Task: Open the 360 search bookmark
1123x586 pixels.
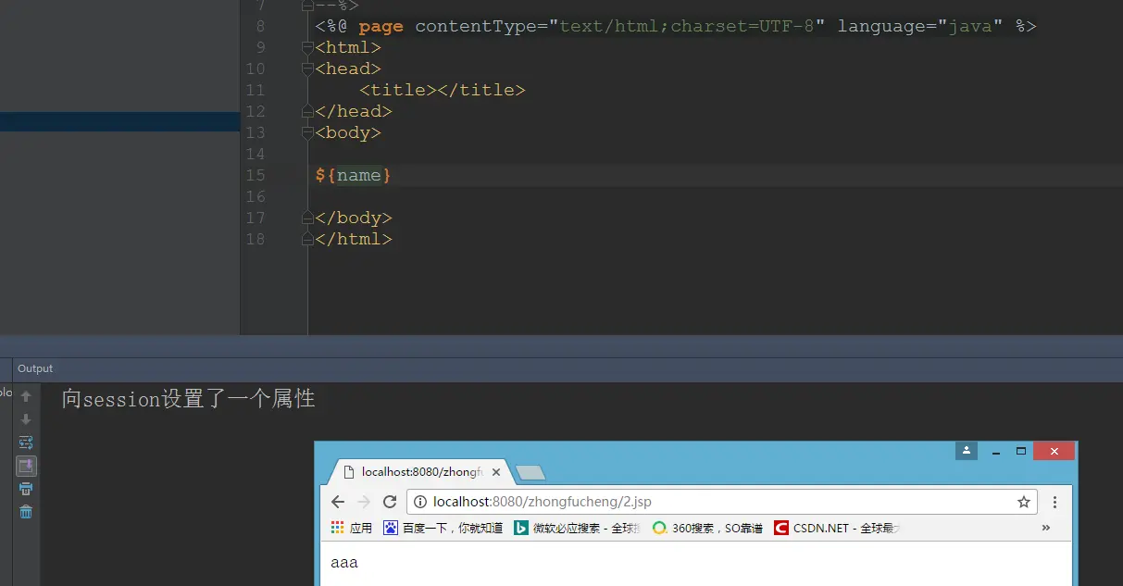Action: [x=708, y=528]
